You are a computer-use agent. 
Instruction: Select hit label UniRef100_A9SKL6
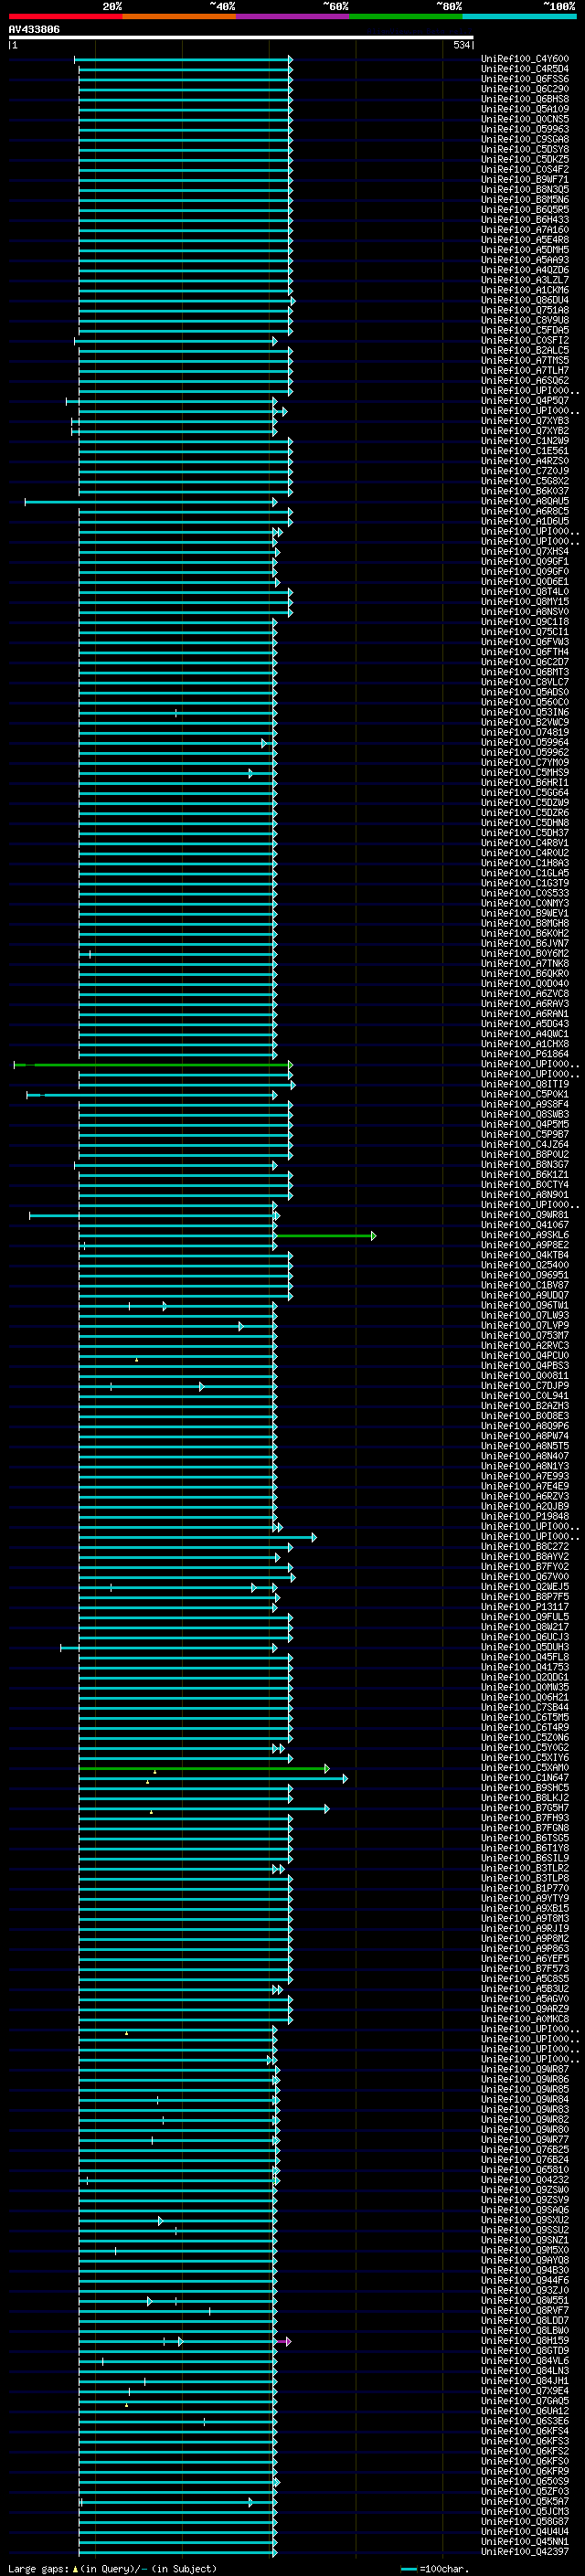pos(524,1235)
